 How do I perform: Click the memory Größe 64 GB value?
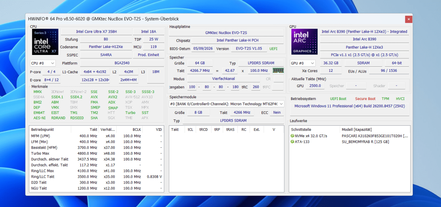tap(200, 63)
